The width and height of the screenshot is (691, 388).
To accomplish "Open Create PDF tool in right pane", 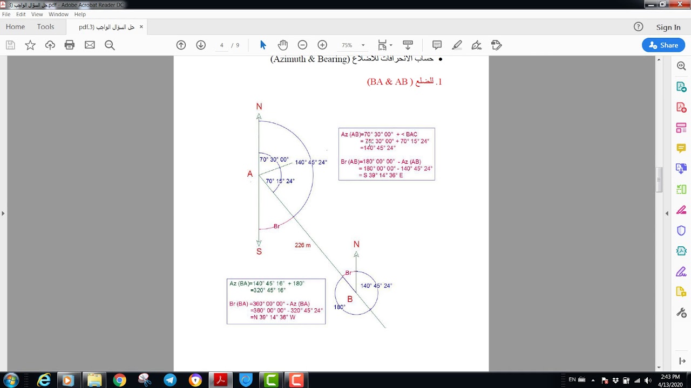I will (x=681, y=107).
